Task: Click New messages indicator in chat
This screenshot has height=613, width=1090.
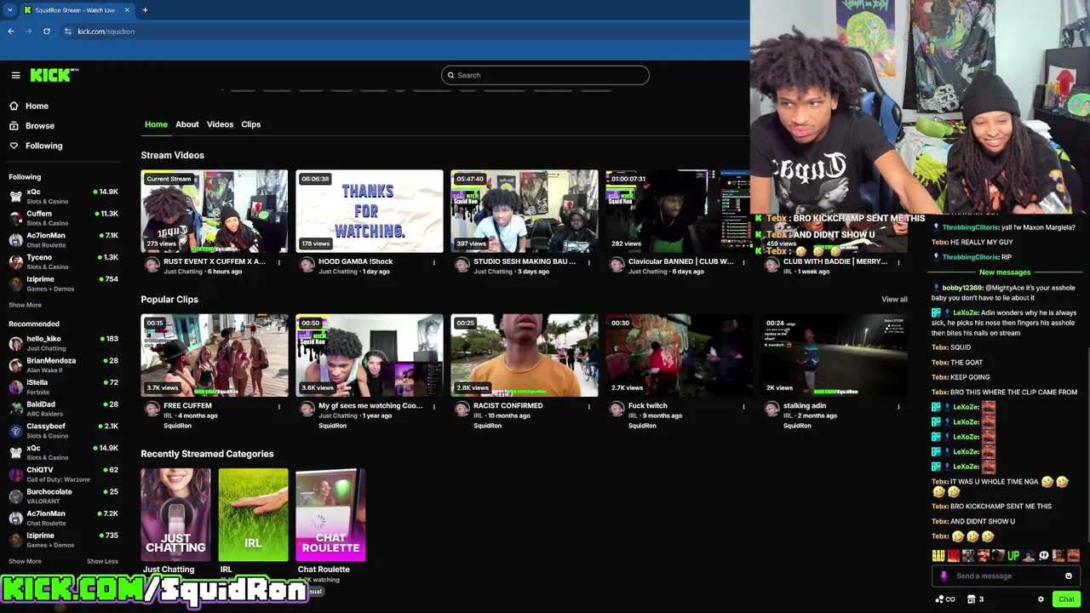Action: click(x=1005, y=272)
